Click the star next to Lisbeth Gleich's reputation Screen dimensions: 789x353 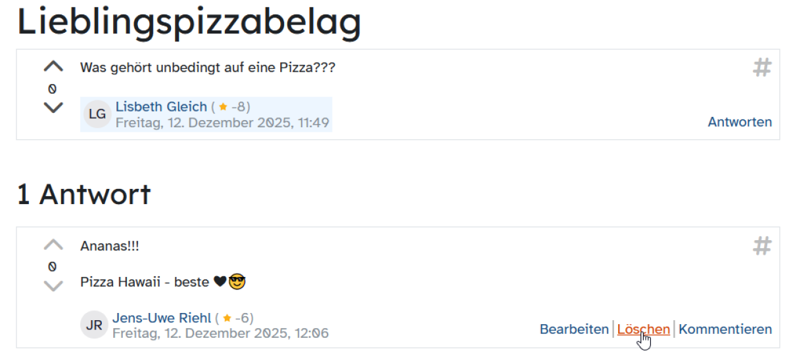[x=223, y=107]
